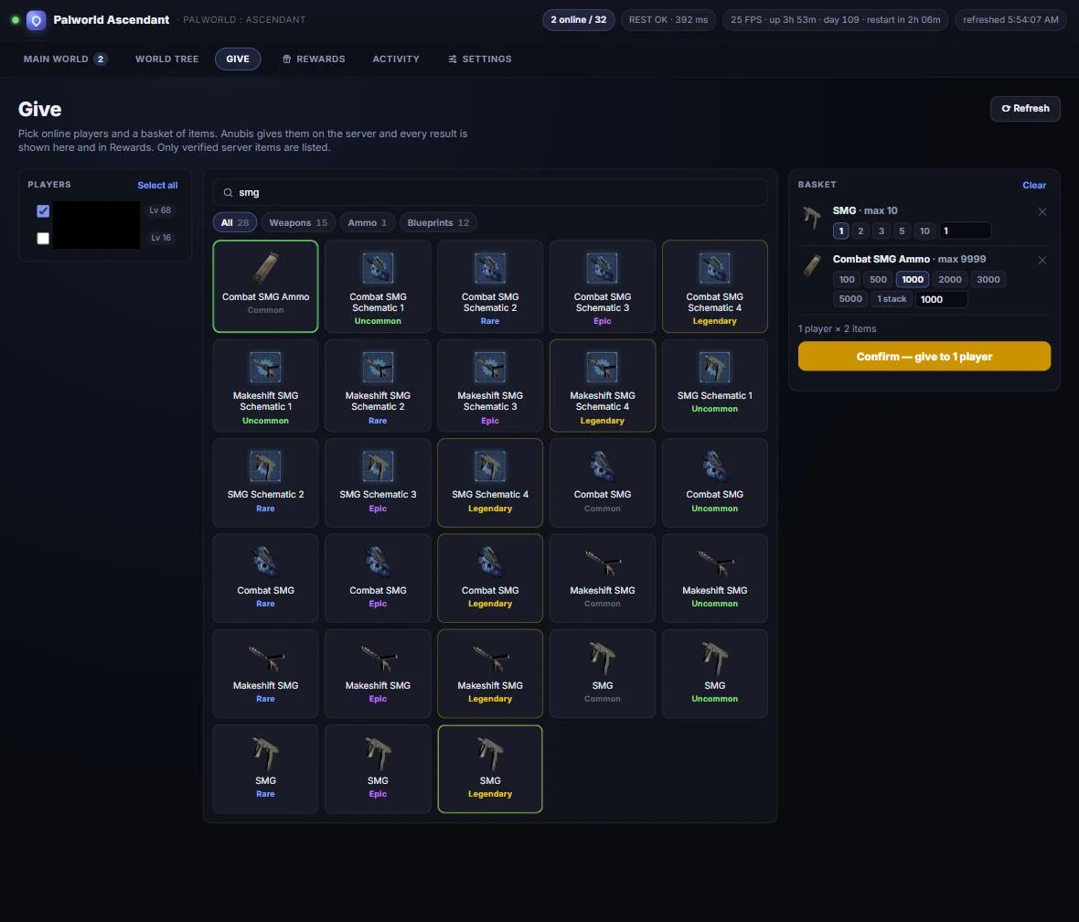Uncheck the Lv 68 player checkbox
Viewport: 1079px width, 922px height.
tap(43, 210)
